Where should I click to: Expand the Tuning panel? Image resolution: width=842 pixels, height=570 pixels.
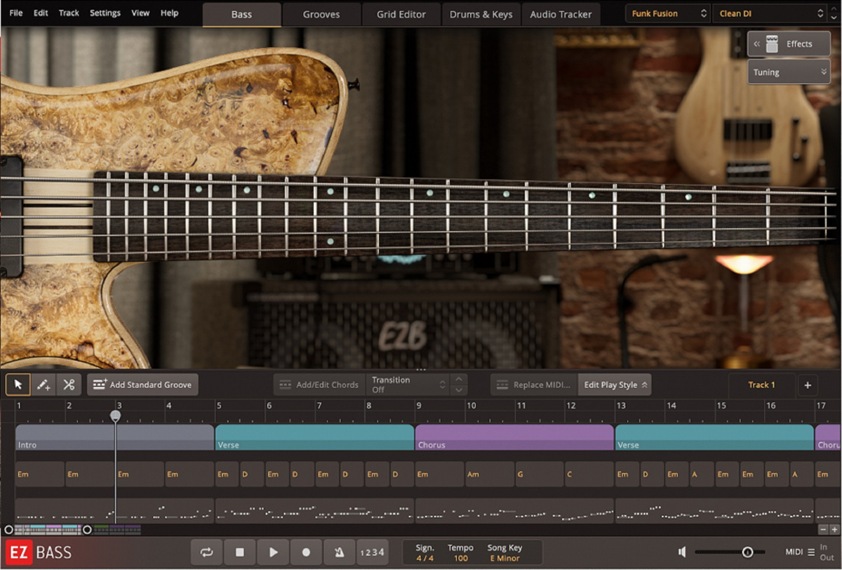[x=789, y=72]
